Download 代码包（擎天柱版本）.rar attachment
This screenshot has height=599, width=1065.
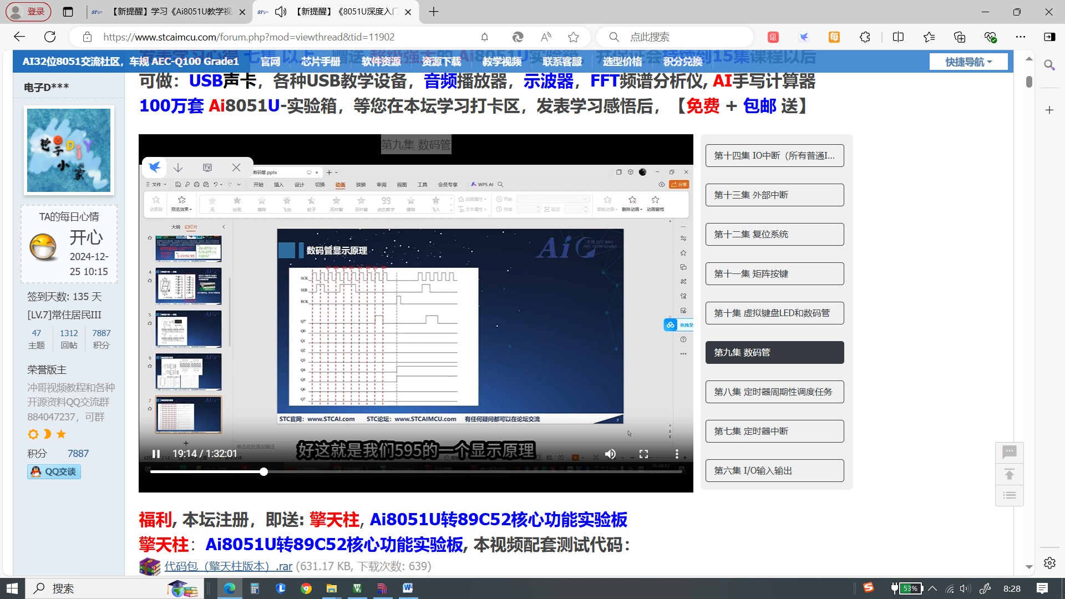click(228, 566)
